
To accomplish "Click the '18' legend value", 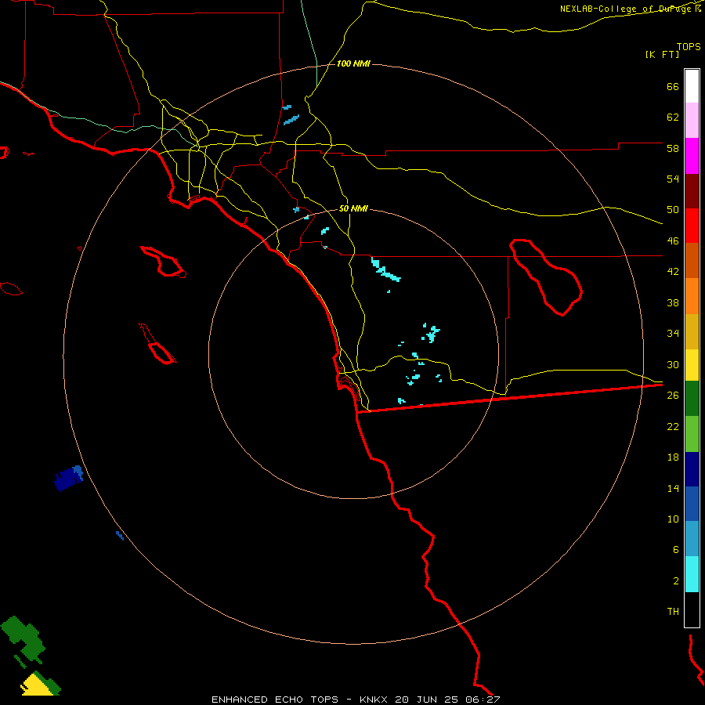I will click(673, 457).
